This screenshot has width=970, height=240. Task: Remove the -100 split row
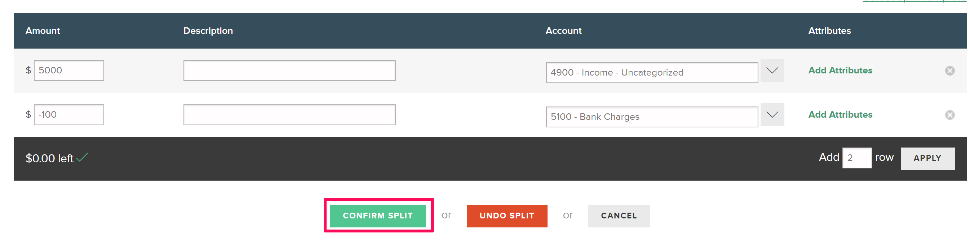click(x=949, y=115)
